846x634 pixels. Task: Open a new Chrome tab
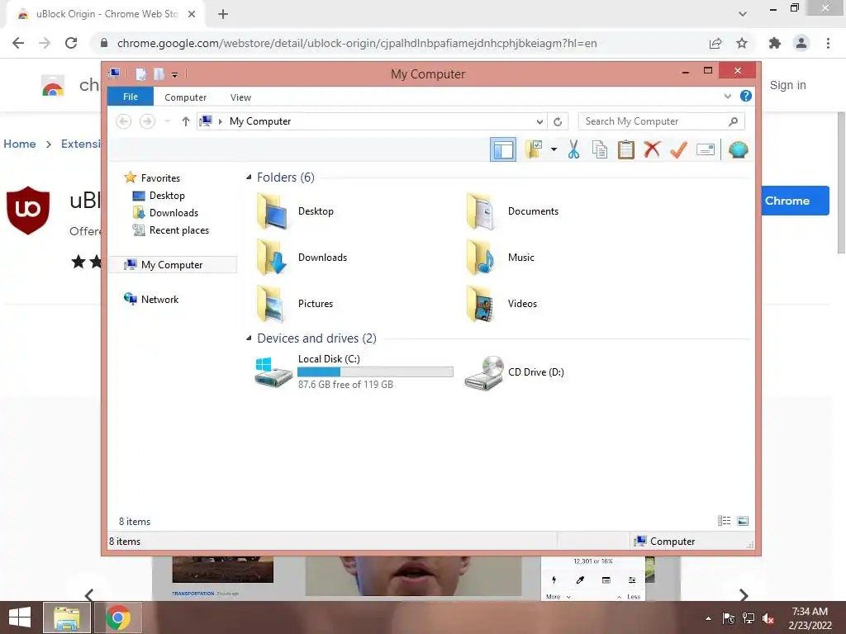(223, 14)
